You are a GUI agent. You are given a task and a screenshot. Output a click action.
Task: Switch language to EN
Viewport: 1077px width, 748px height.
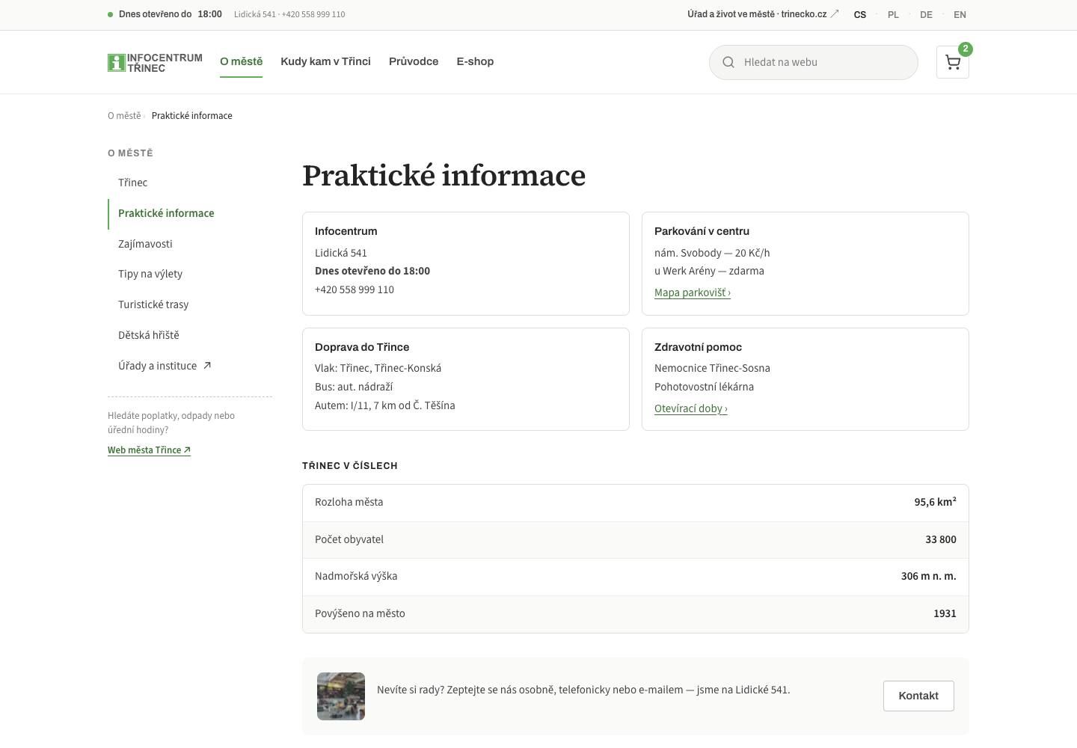tap(960, 14)
